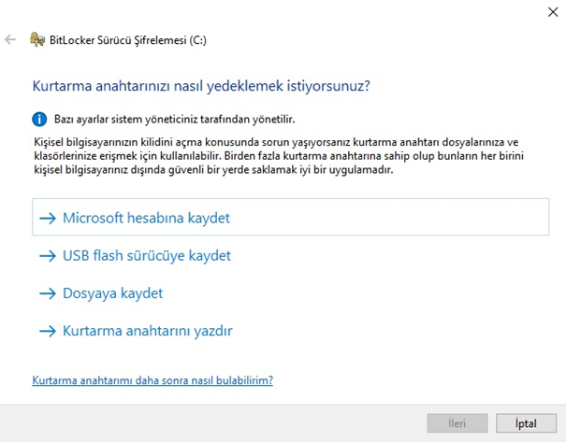
Task: Click the blue information icon
Action: tap(39, 119)
